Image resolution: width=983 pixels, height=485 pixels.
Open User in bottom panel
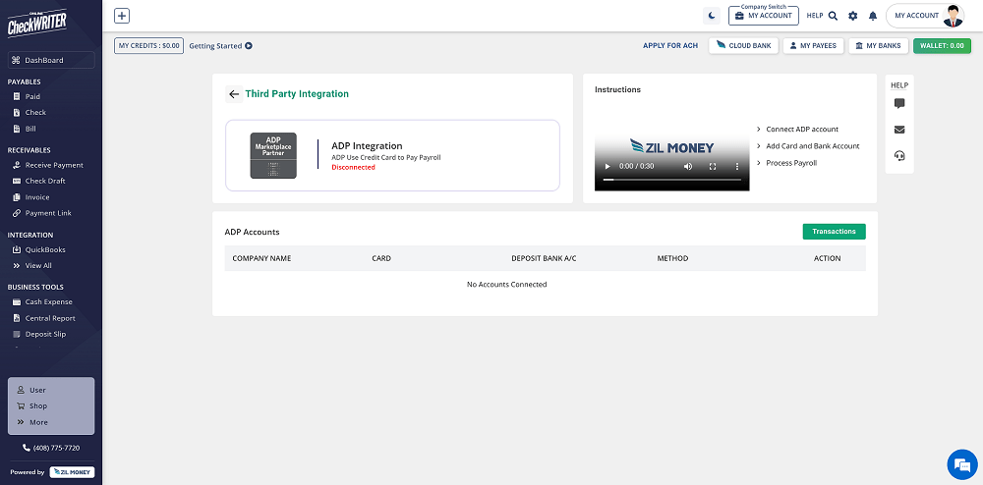point(37,390)
